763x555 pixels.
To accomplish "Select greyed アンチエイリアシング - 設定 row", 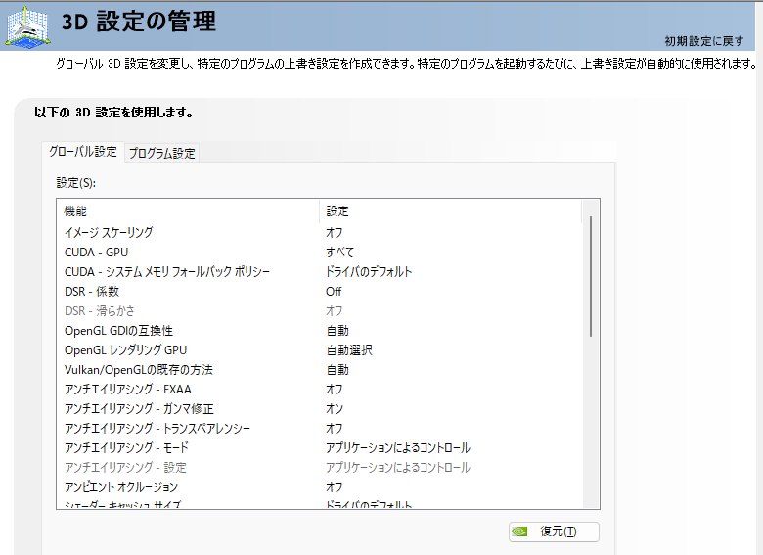I will coord(319,467).
